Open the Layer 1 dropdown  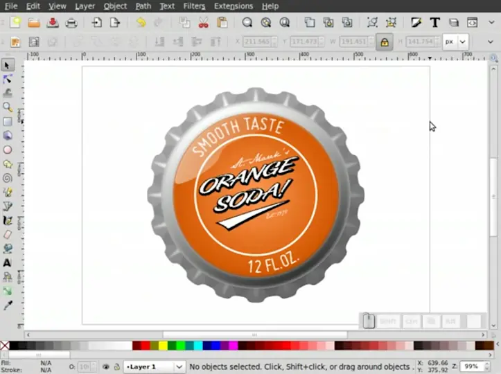154,366
